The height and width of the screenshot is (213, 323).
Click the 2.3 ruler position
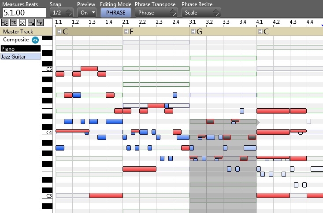[x=159, y=22]
